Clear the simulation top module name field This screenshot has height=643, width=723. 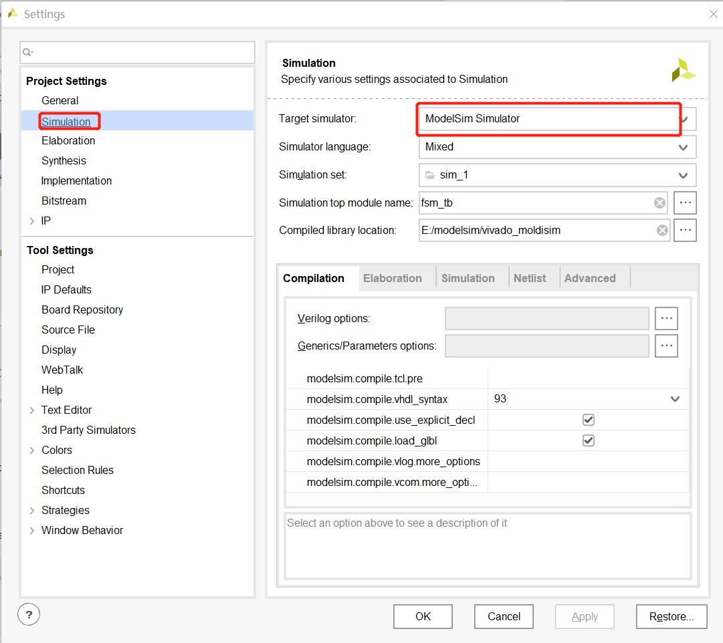point(659,203)
